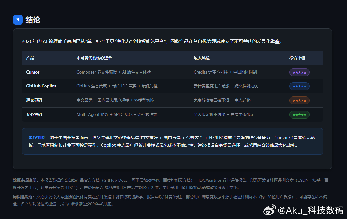
Task: Click the 数据来源说明 label
Action: pos(26,180)
